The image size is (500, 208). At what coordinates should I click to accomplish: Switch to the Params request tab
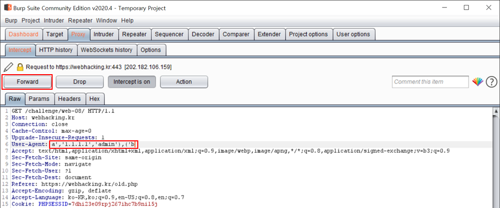pos(39,99)
